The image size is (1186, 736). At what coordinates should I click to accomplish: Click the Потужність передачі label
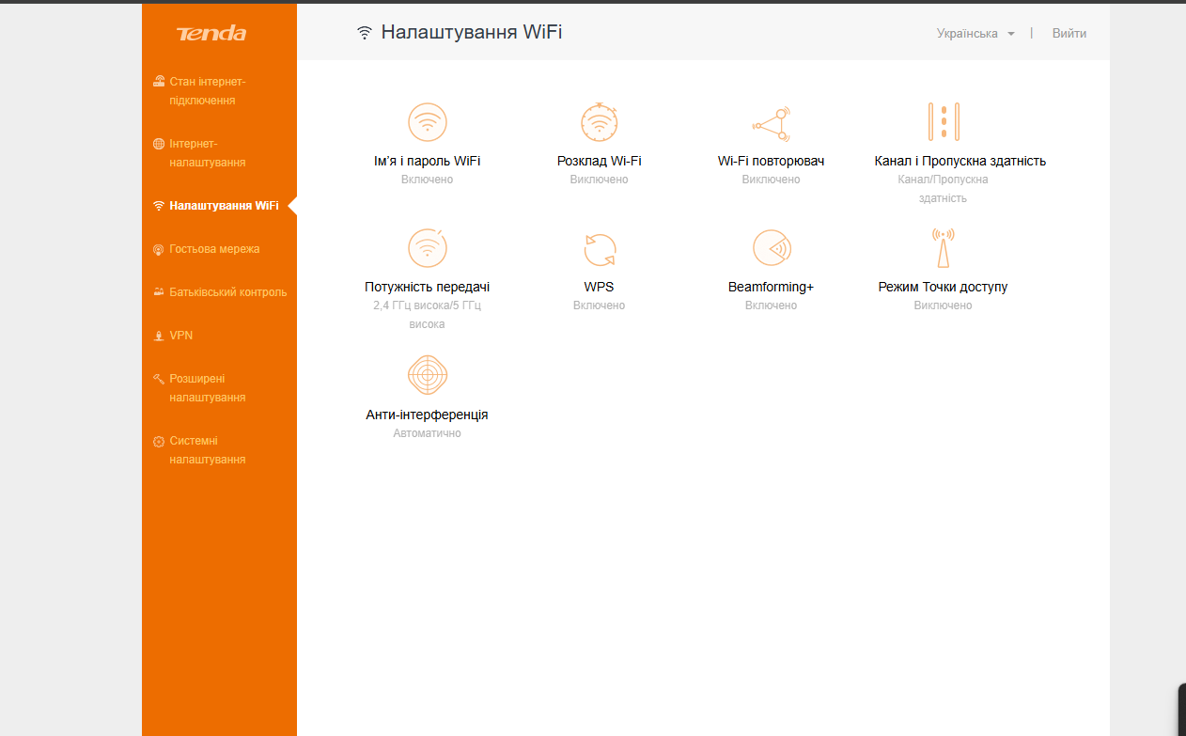(428, 287)
